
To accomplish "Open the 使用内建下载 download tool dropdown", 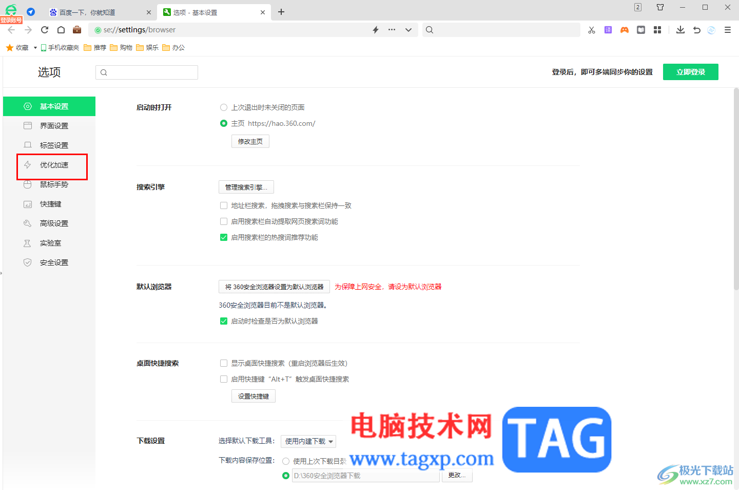I will point(308,441).
